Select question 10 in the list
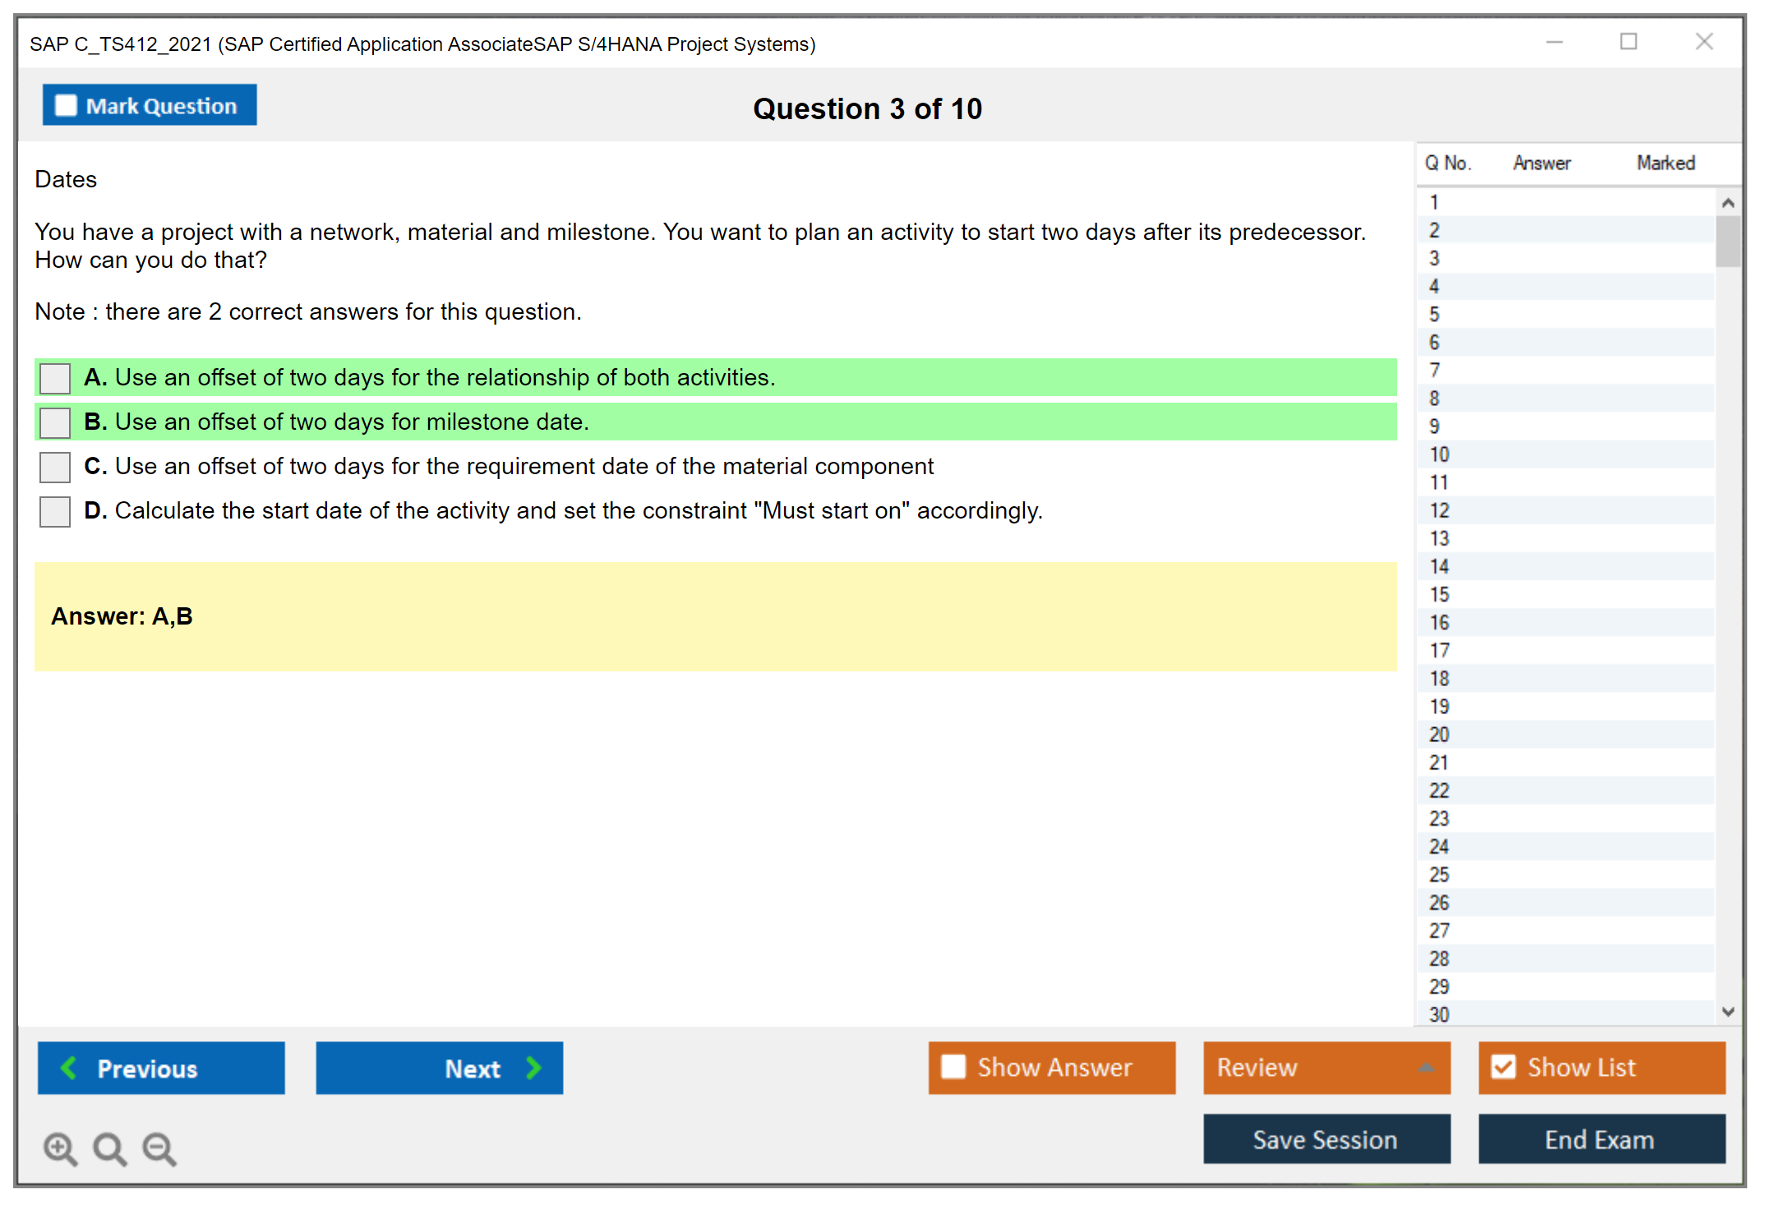Image resolution: width=1767 pixels, height=1208 pixels. point(1439,454)
